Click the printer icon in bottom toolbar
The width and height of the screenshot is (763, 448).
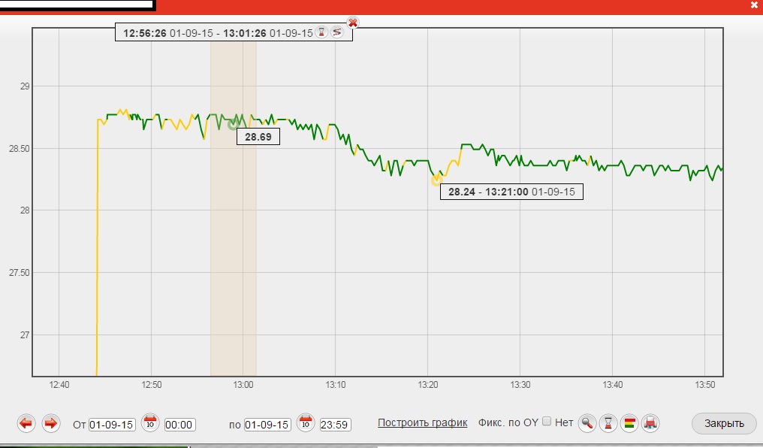[x=650, y=423]
